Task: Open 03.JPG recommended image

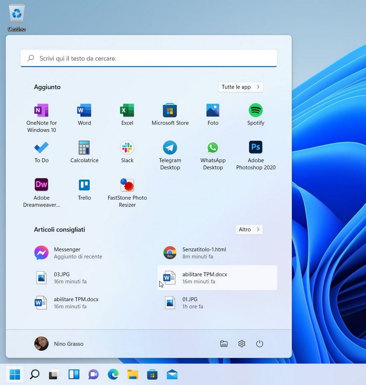Action: point(61,278)
